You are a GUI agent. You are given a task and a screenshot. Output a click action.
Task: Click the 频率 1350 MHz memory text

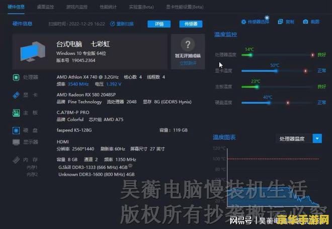click(120, 160)
